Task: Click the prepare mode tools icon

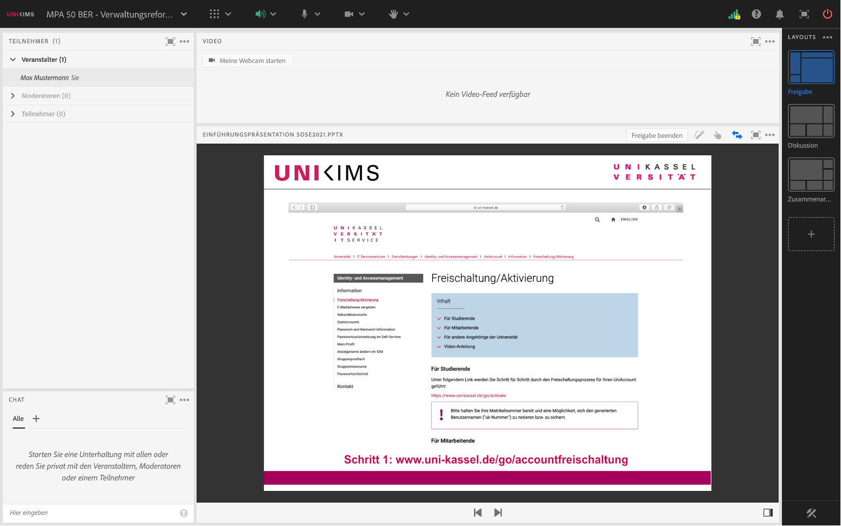Action: pyautogui.click(x=811, y=513)
